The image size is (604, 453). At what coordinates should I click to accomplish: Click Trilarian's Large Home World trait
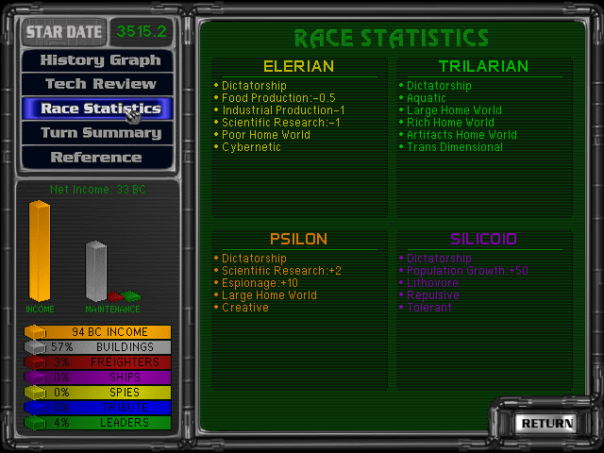454,110
